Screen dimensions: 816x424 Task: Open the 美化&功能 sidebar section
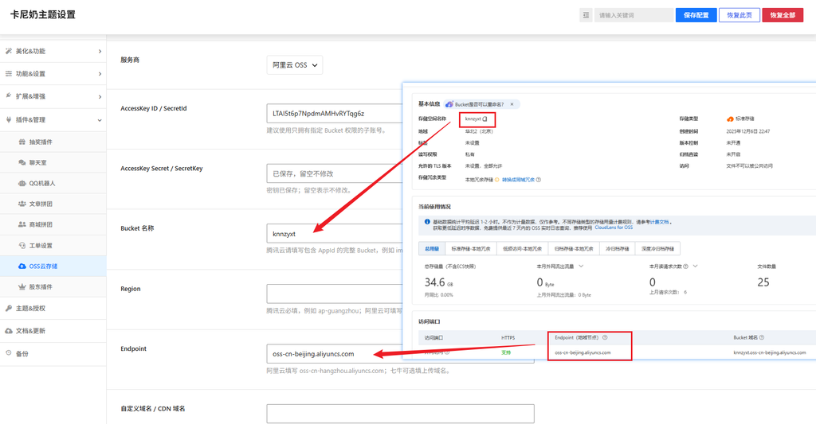click(x=53, y=52)
